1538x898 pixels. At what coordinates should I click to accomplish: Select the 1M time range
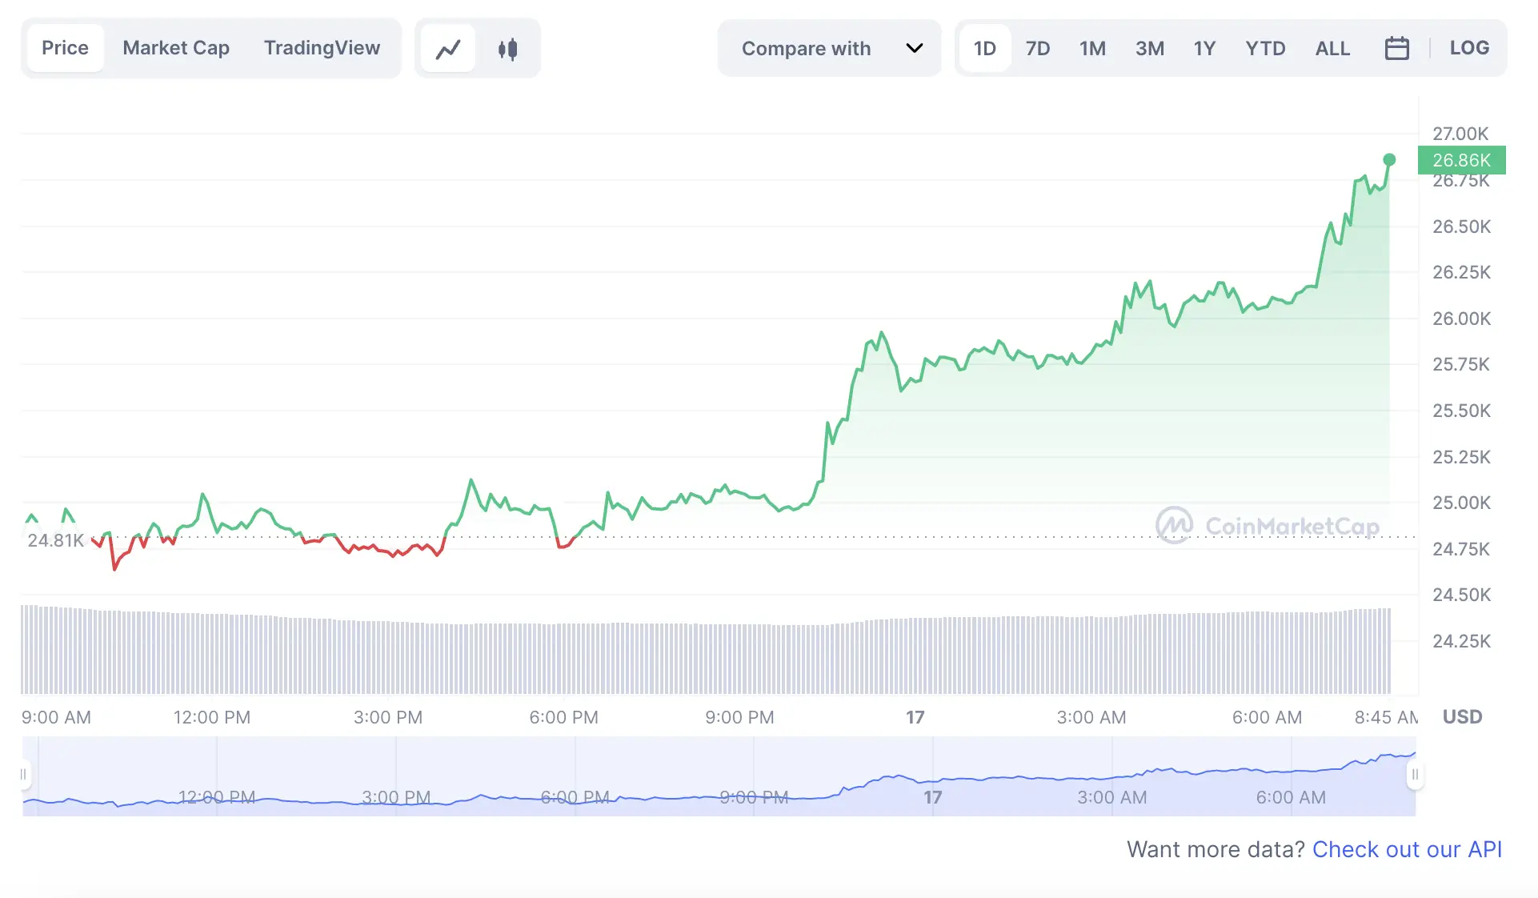(x=1092, y=49)
